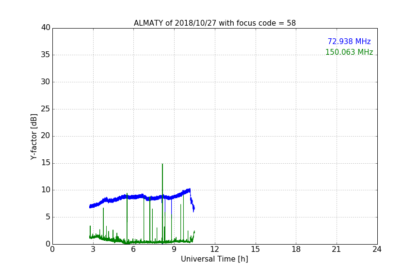Click the y-axis tick label '25'

[x=46, y=109]
